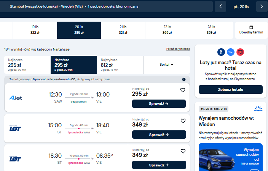Click the Zobacz hotele button

[231, 89]
